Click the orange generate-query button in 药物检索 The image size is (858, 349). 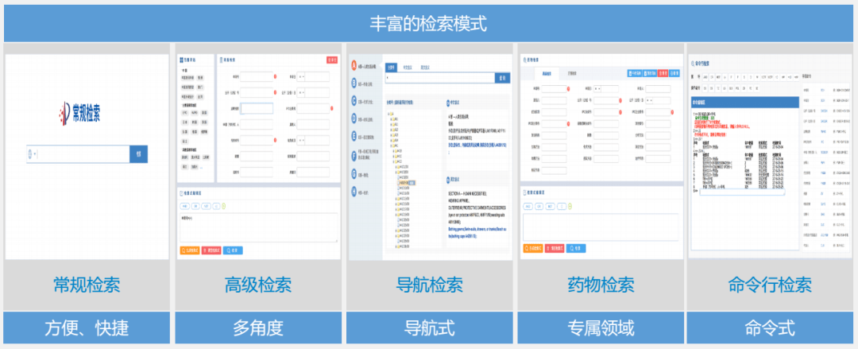coord(533,248)
